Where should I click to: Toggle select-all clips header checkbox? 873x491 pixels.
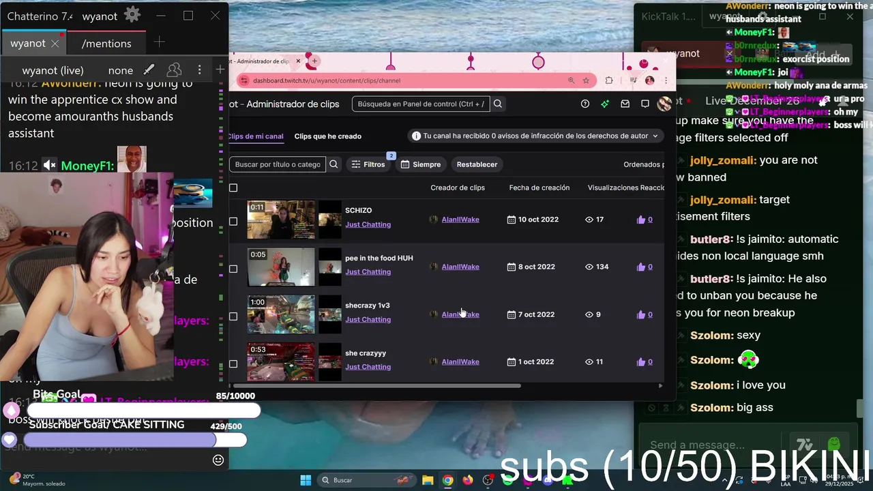(x=233, y=188)
